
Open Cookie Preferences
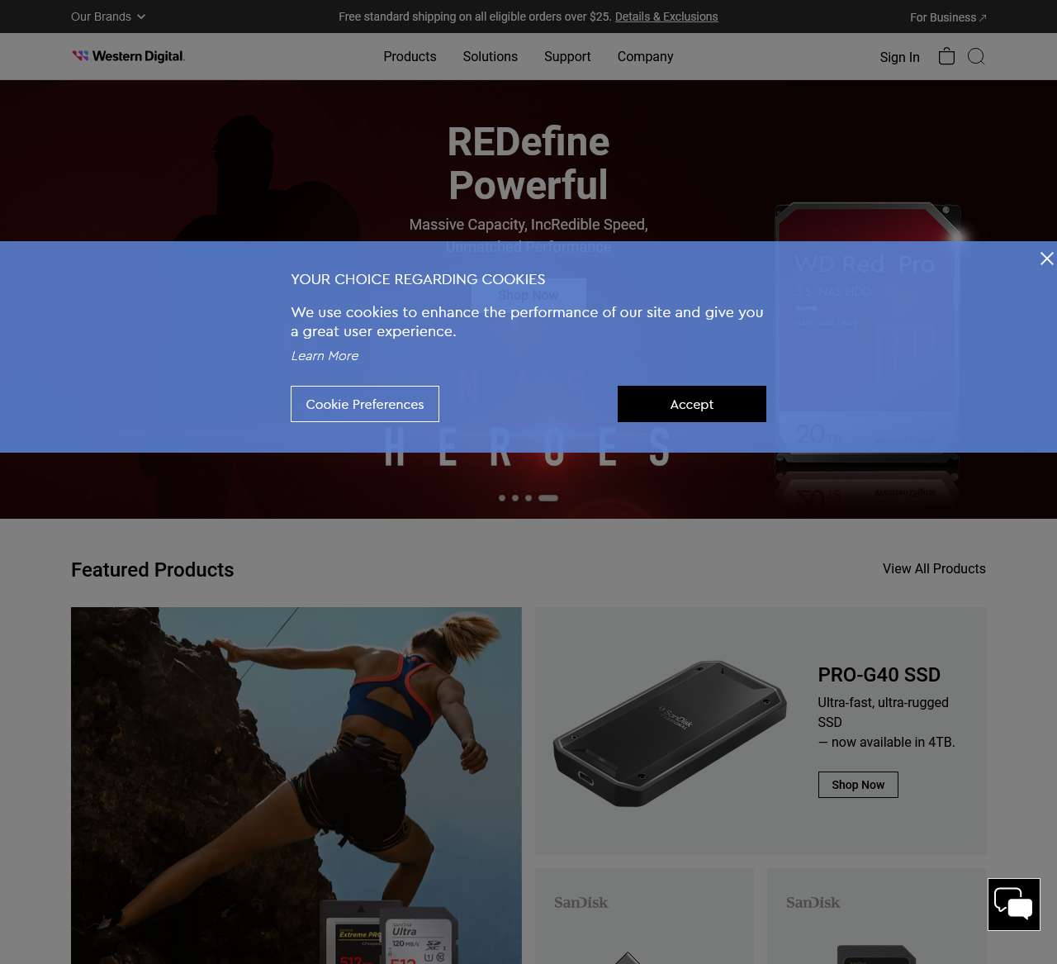[x=365, y=404]
